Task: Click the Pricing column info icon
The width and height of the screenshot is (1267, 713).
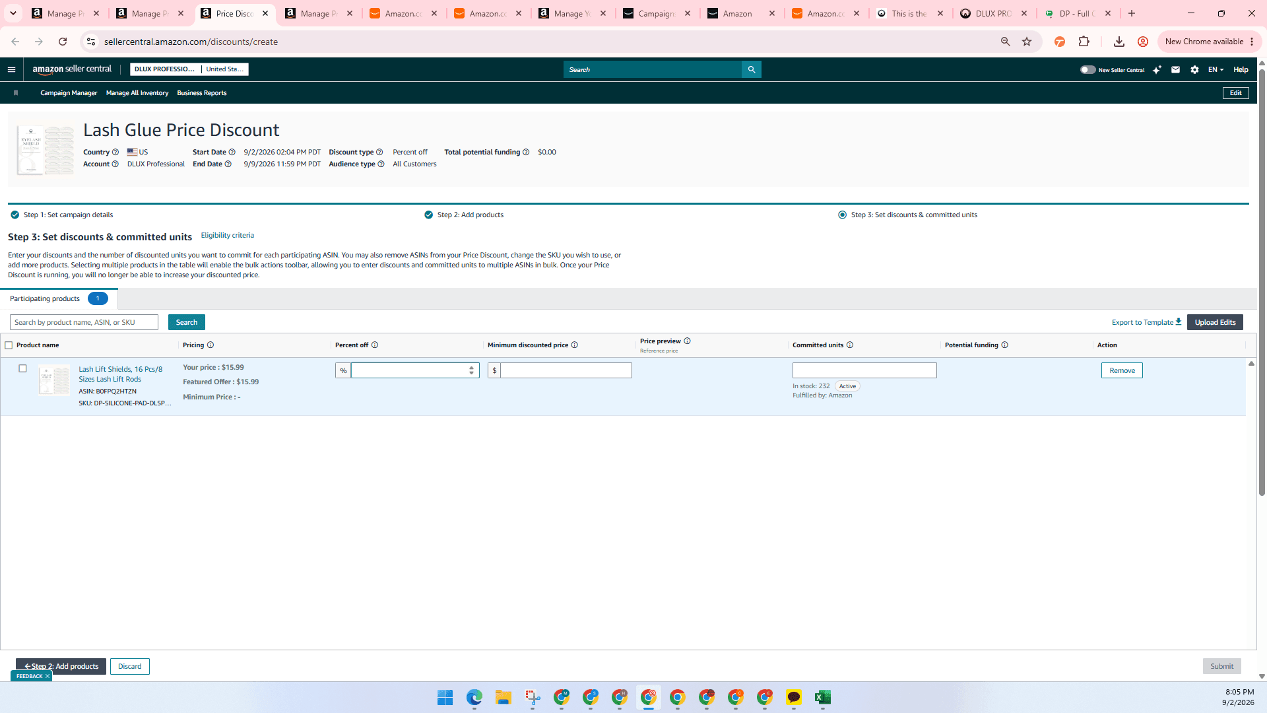Action: (x=211, y=345)
